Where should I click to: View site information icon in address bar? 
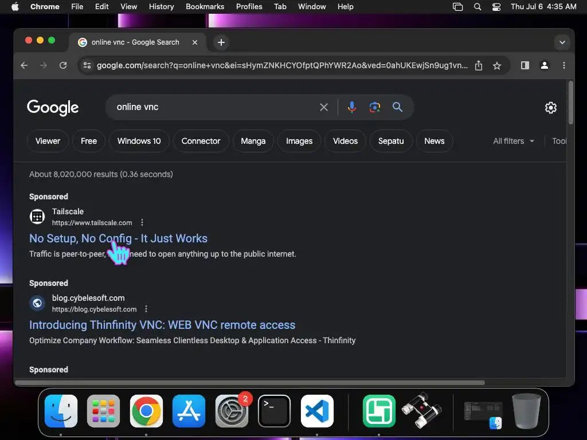87,65
